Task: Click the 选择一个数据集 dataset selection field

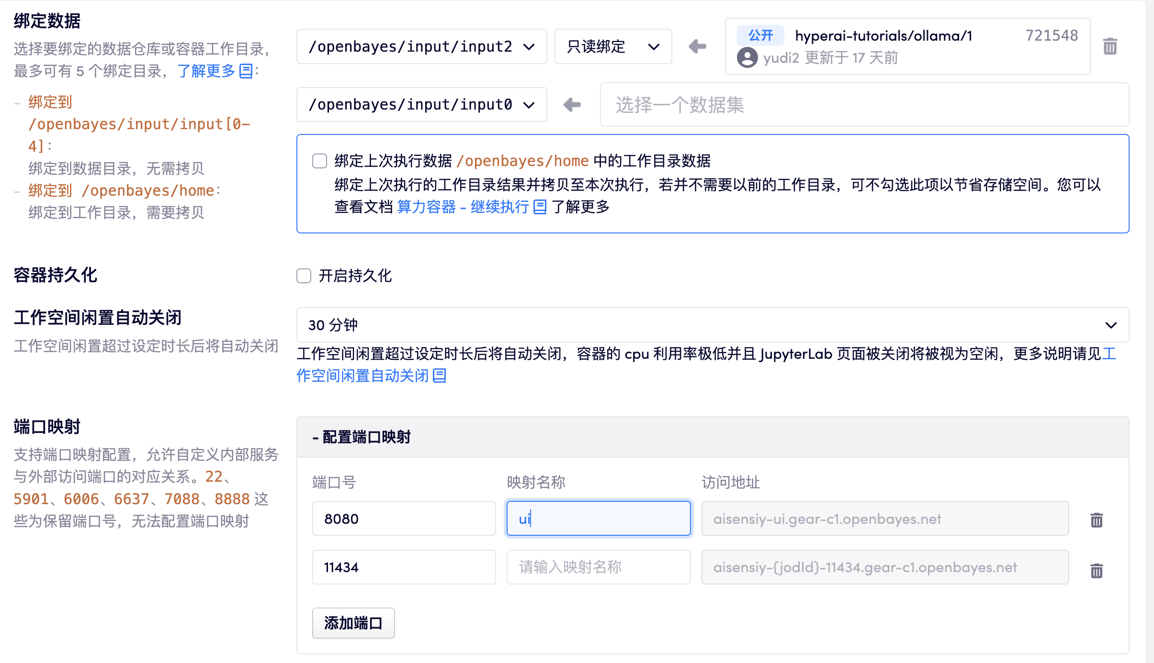Action: tap(864, 105)
